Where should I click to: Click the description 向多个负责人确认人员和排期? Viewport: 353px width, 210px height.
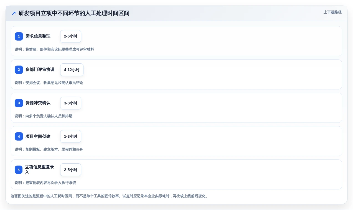[x=44, y=116]
